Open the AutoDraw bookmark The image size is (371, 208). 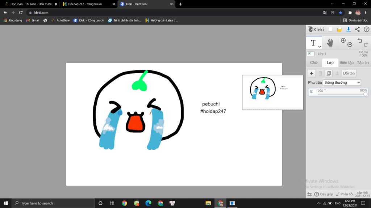[x=61, y=20]
